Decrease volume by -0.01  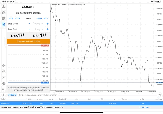click(x=18, y=19)
